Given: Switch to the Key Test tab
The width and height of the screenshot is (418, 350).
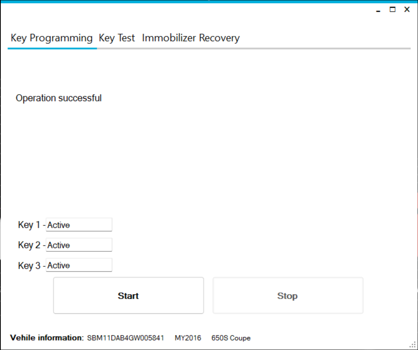Looking at the screenshot, I should [117, 38].
